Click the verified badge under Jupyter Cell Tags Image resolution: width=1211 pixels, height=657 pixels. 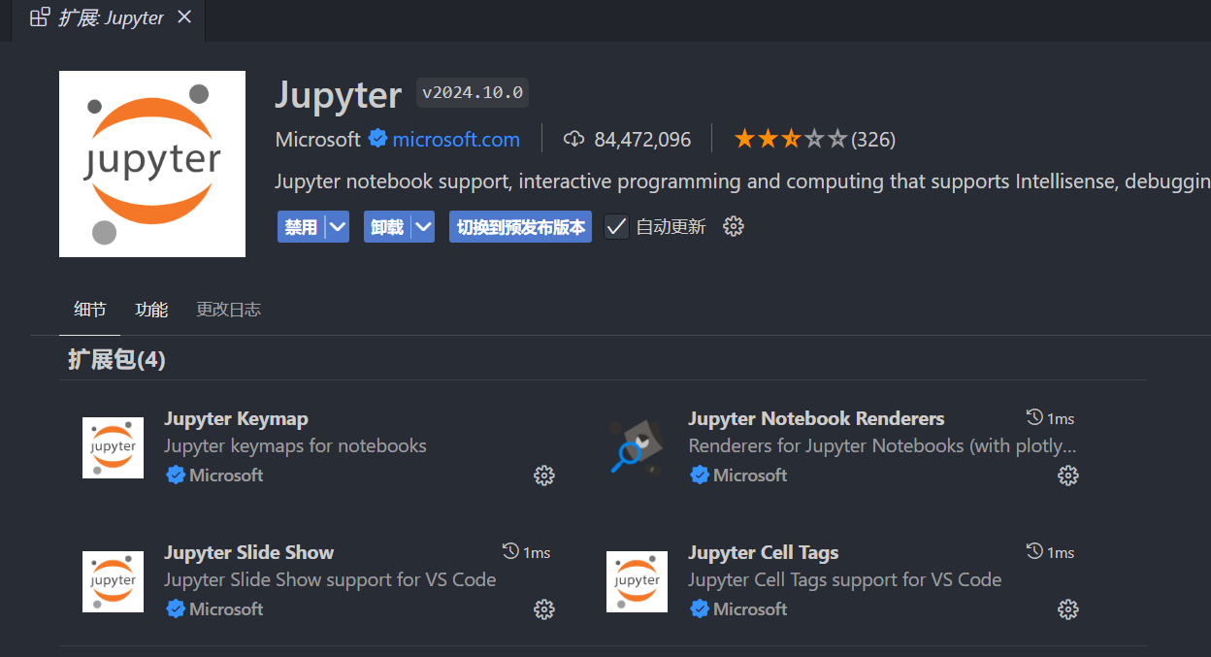700,608
